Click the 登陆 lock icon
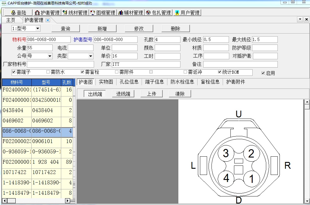 click(13, 13)
